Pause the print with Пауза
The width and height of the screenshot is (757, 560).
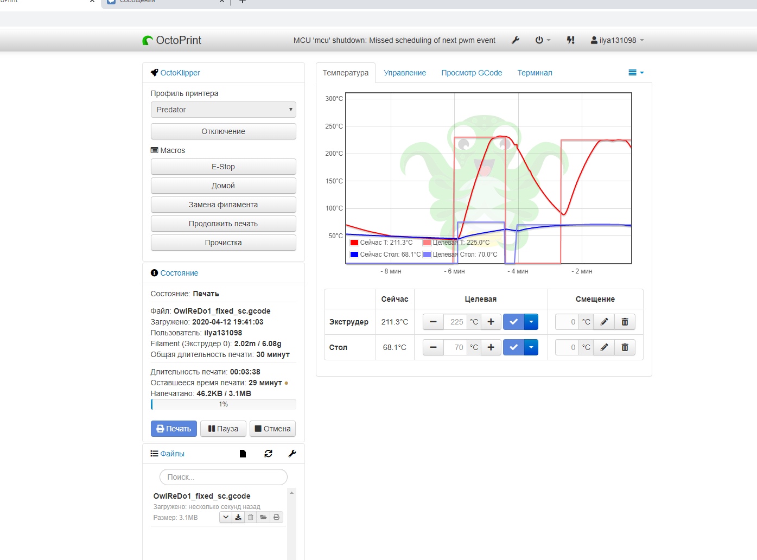coord(223,429)
